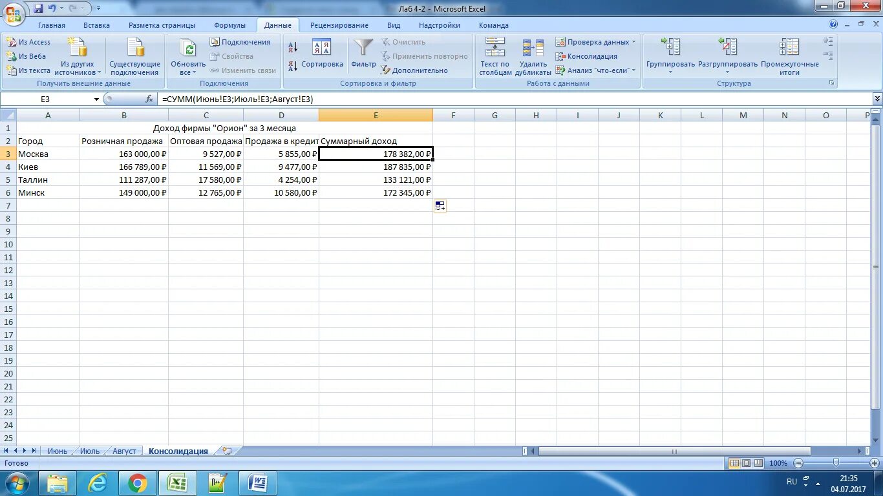Click the Select All corner button
883x496 pixels.
click(8, 115)
